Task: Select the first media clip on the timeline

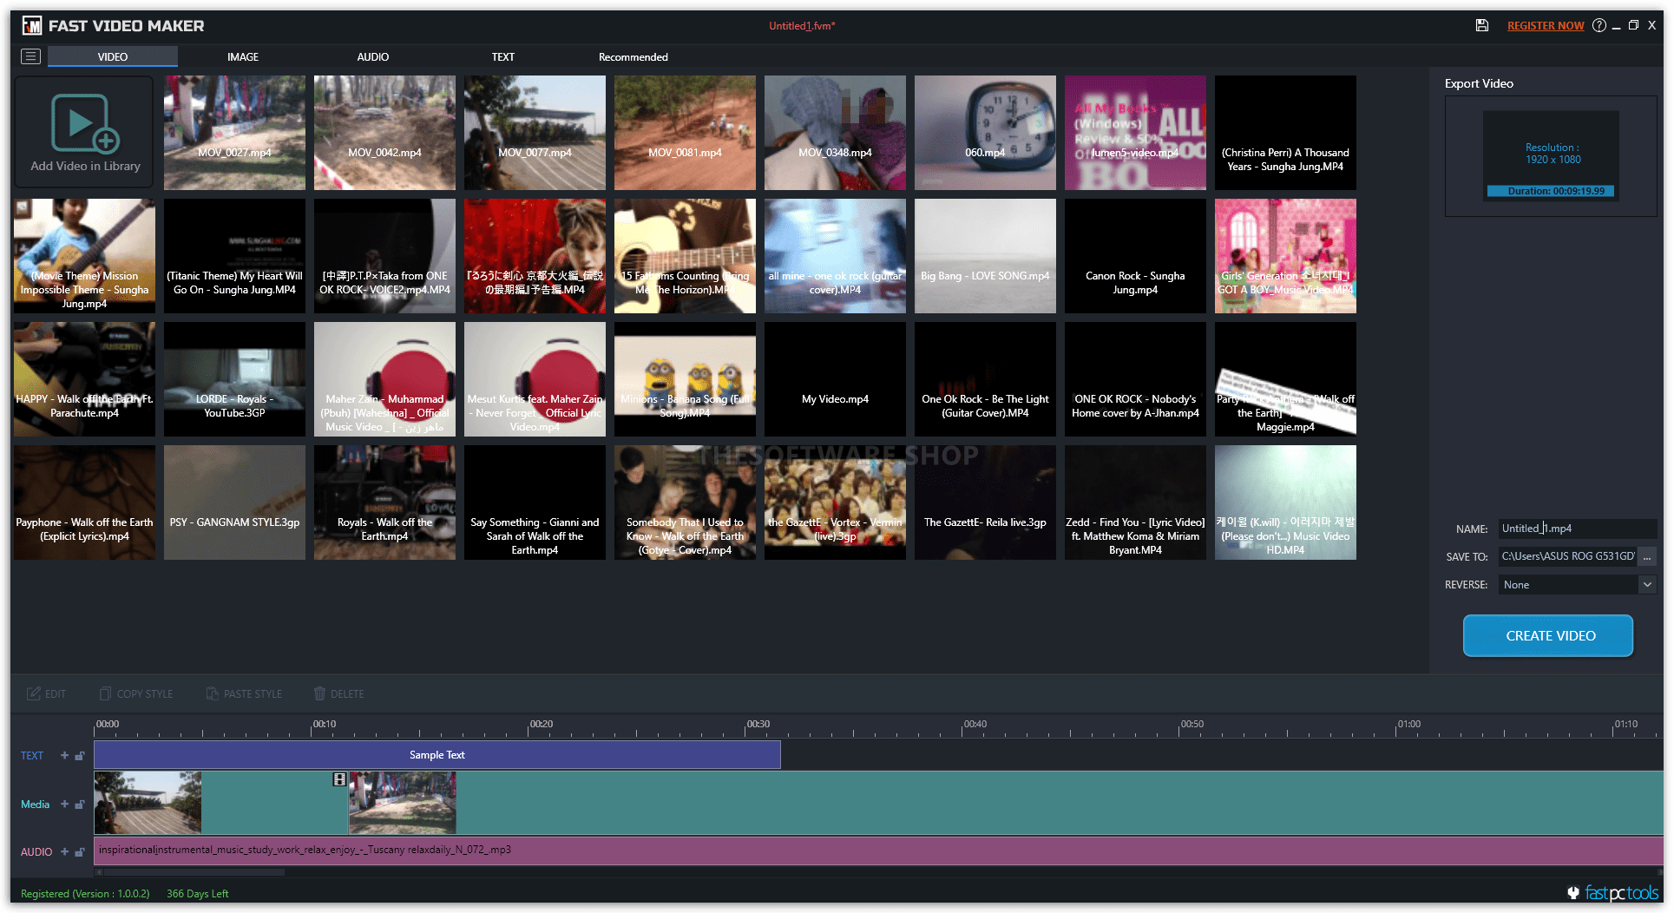Action: pyautogui.click(x=220, y=803)
